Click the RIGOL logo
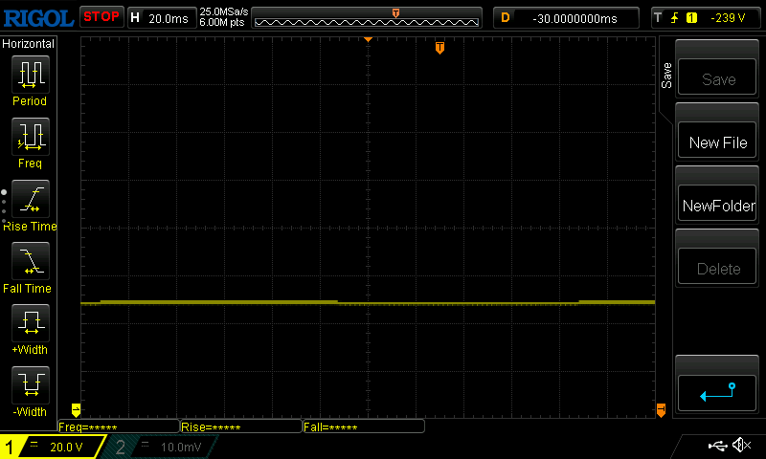The image size is (766, 459). point(38,18)
